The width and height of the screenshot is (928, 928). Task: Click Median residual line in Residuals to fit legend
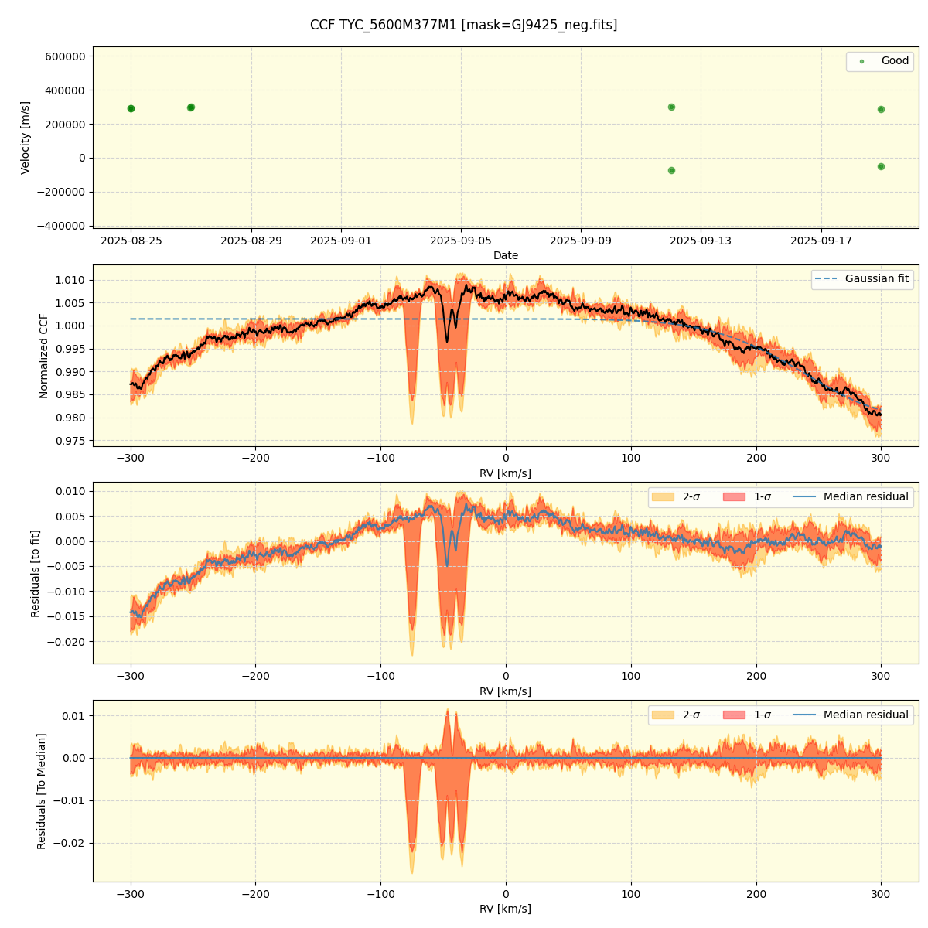point(805,497)
